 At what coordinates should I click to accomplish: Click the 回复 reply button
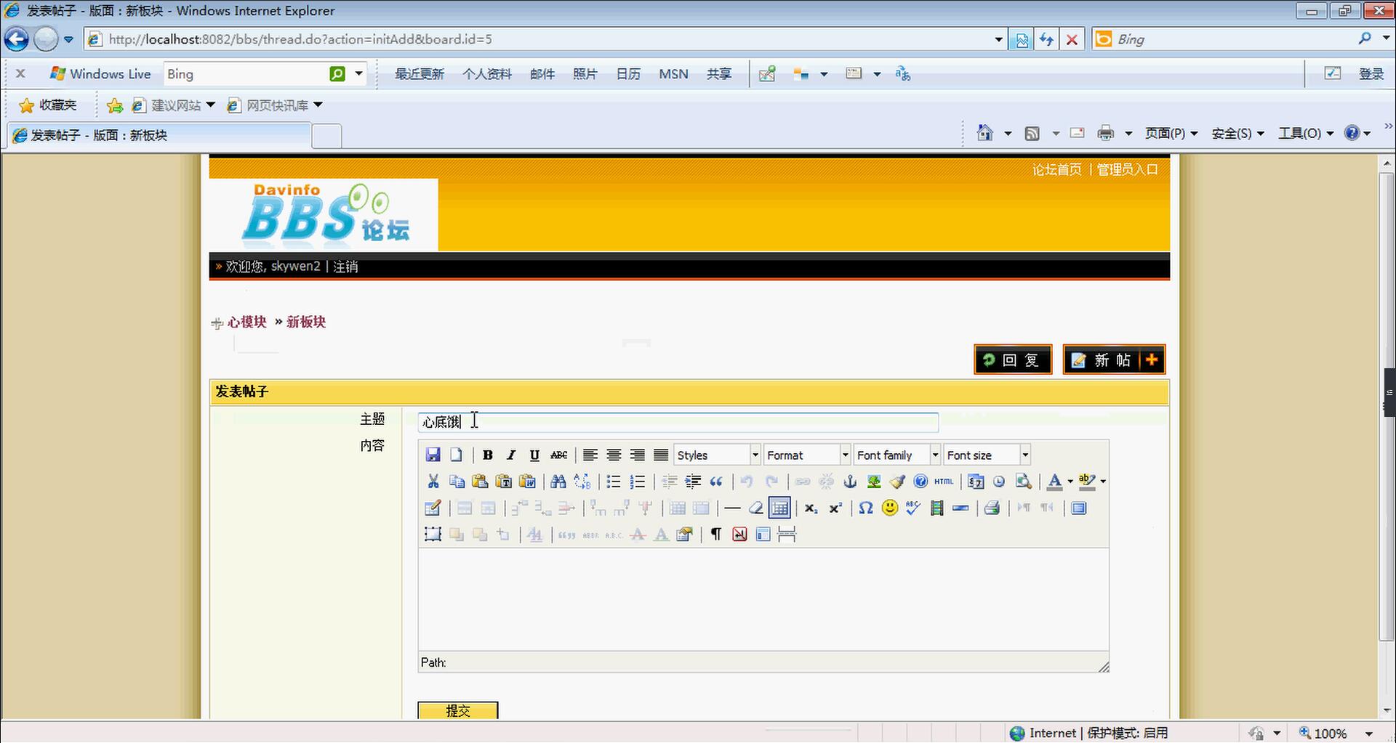pos(1013,360)
